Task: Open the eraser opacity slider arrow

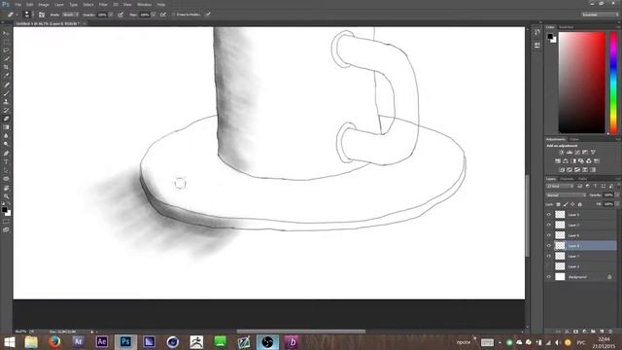Action: (111, 15)
